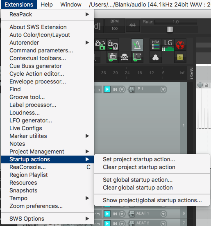This screenshot has width=211, height=226.
Task: Expand the Tempo submenu
Action: [x=48, y=198]
